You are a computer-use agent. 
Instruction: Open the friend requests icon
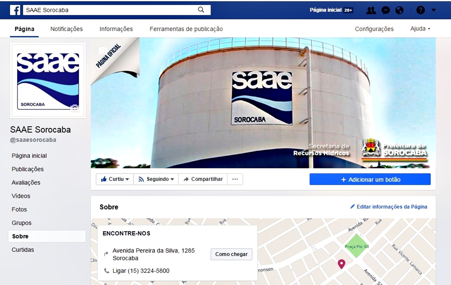(371, 10)
